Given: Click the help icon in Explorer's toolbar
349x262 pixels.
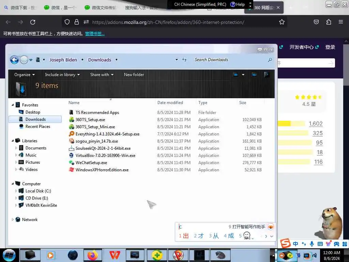Looking at the screenshot, I should click(x=267, y=75).
